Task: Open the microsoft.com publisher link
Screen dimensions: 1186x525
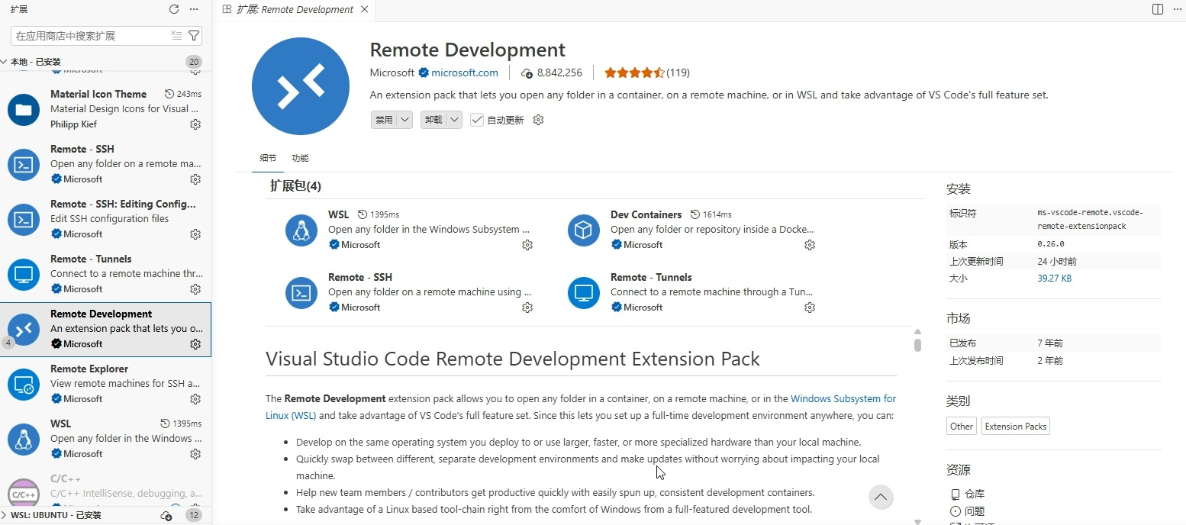Action: (465, 73)
